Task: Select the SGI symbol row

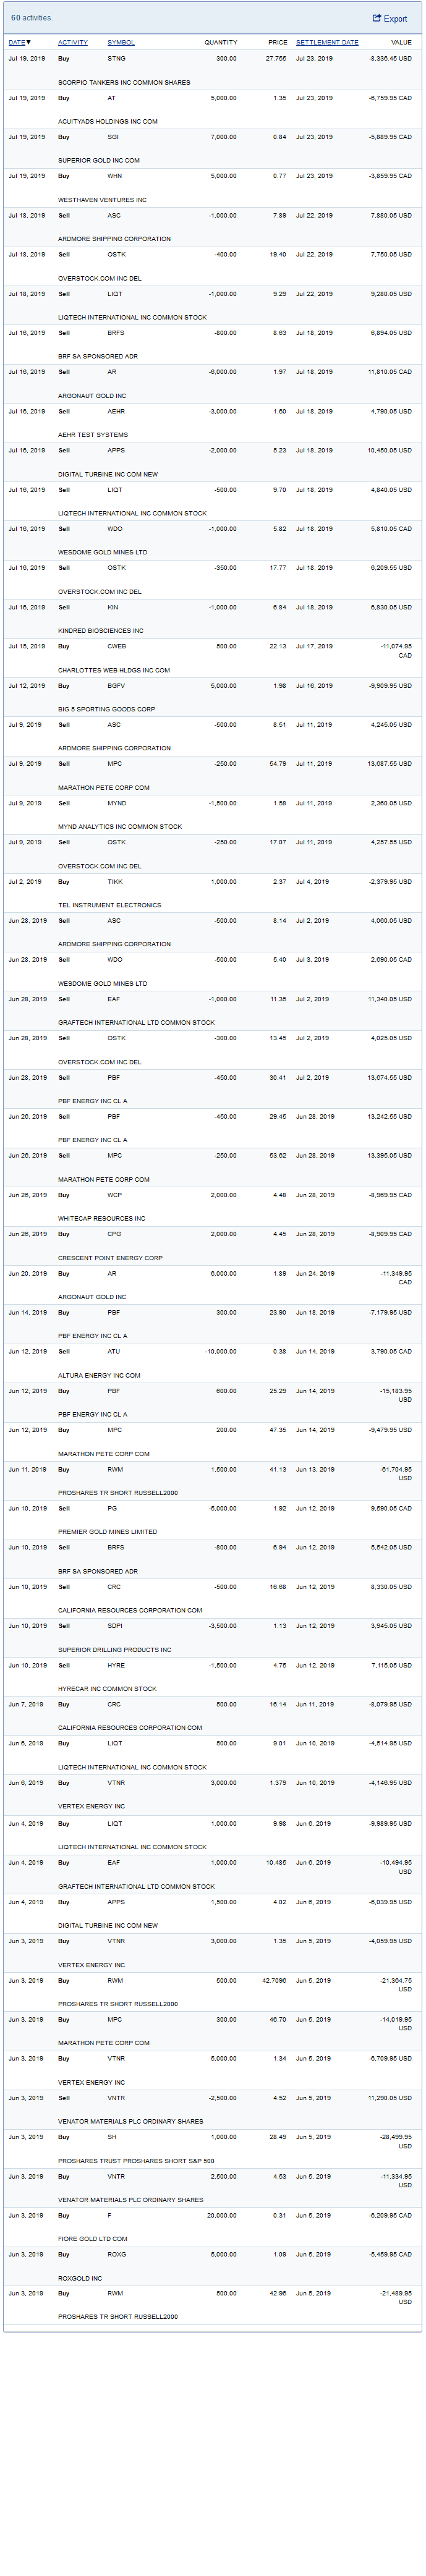Action: (113, 137)
